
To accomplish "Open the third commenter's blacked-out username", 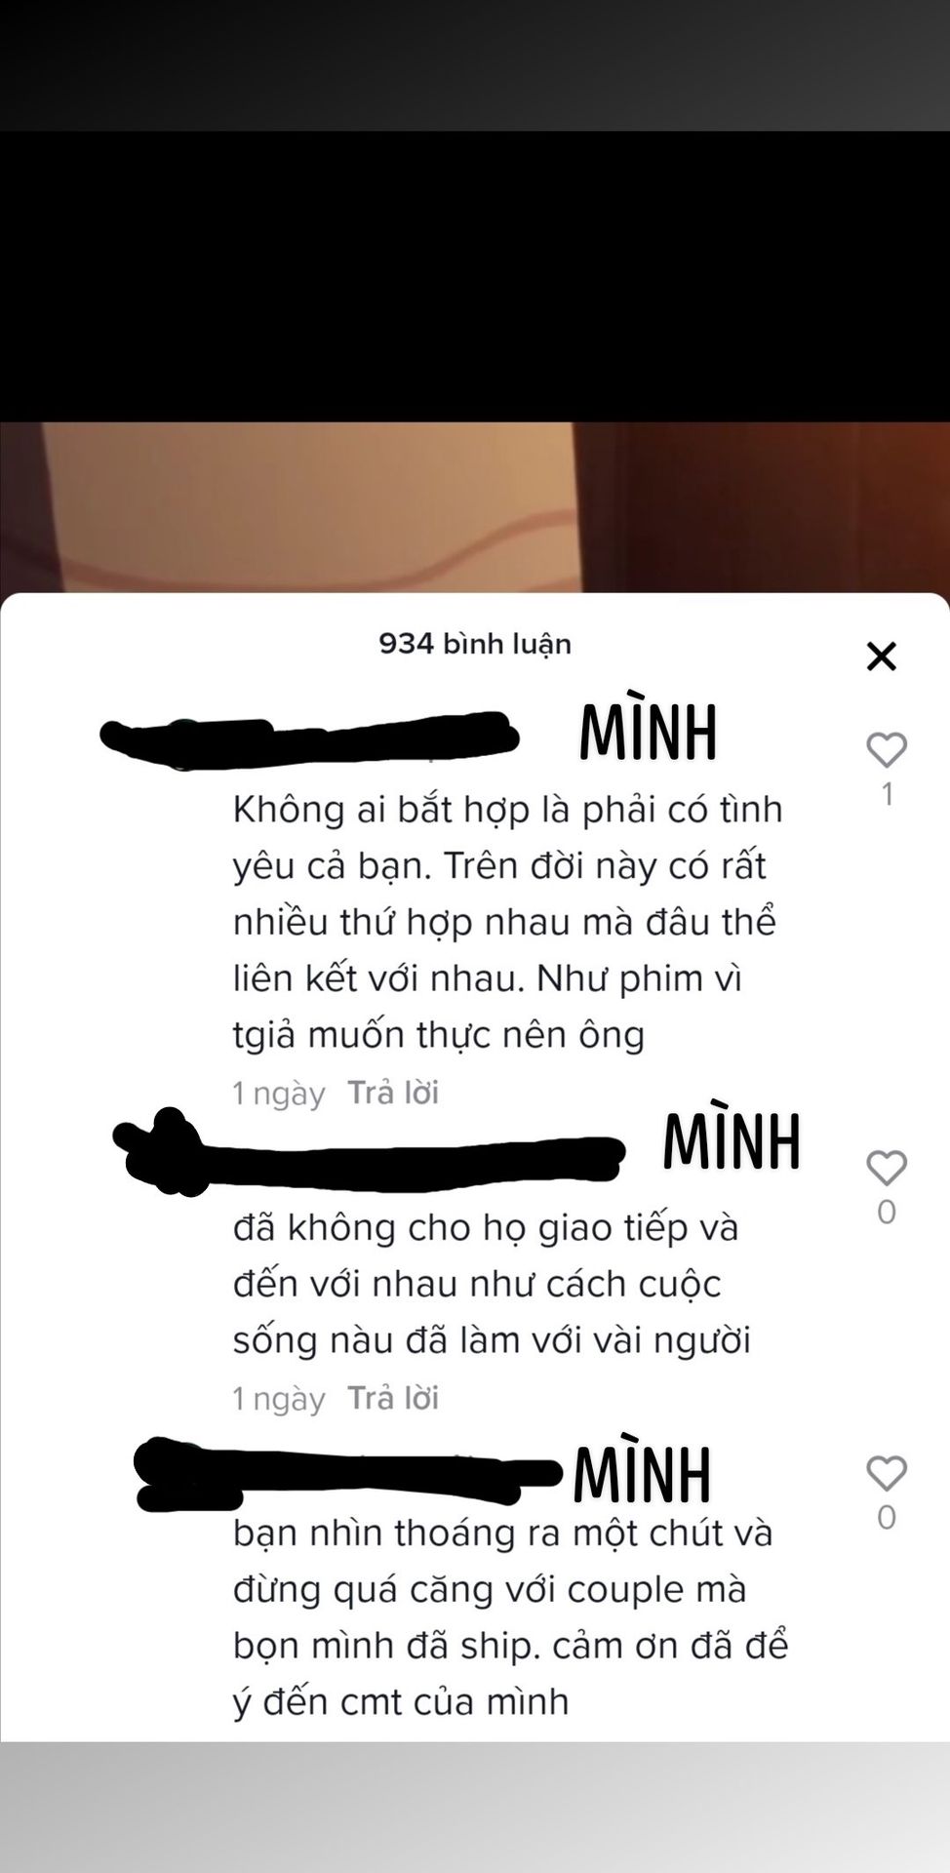I will (x=347, y=1474).
